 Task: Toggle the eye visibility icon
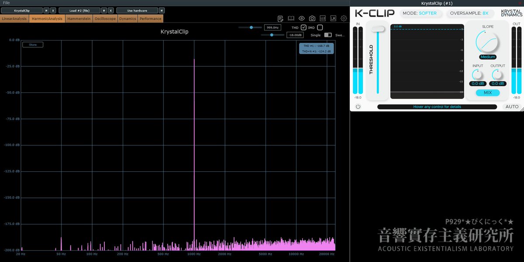pyautogui.click(x=302, y=18)
